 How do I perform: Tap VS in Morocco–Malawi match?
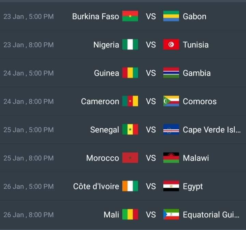(x=151, y=158)
